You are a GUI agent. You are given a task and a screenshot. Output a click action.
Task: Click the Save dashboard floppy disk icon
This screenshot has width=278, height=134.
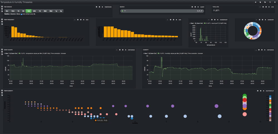point(270,2)
